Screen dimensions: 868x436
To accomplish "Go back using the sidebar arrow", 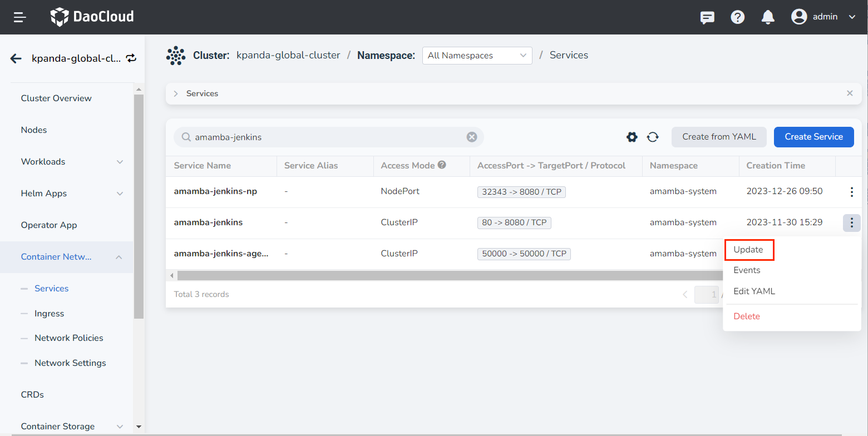I will [16, 58].
